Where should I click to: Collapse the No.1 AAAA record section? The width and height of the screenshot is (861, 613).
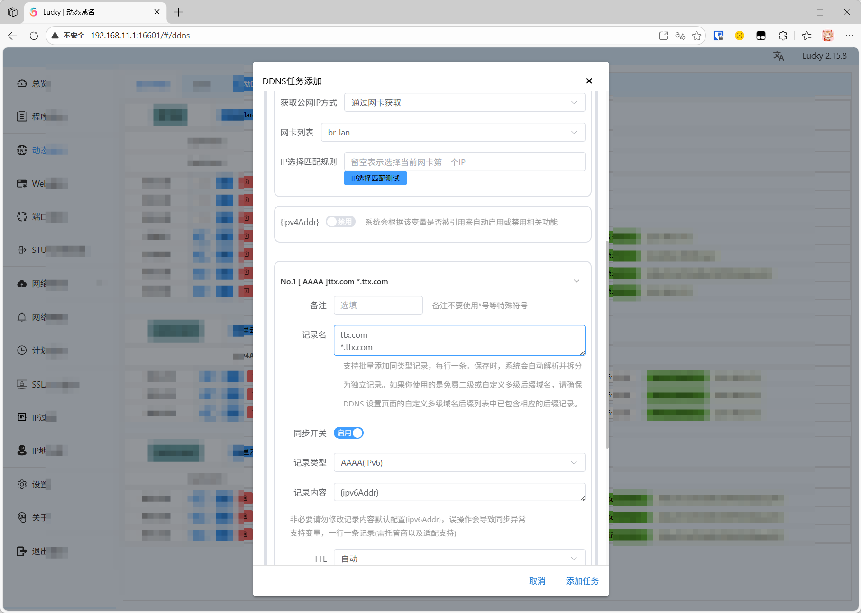[x=577, y=281]
